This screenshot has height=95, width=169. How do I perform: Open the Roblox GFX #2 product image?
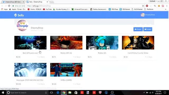(66, 43)
